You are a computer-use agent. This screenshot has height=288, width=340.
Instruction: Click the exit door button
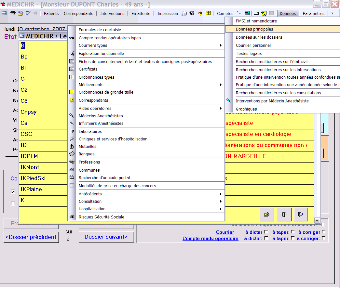(301, 215)
